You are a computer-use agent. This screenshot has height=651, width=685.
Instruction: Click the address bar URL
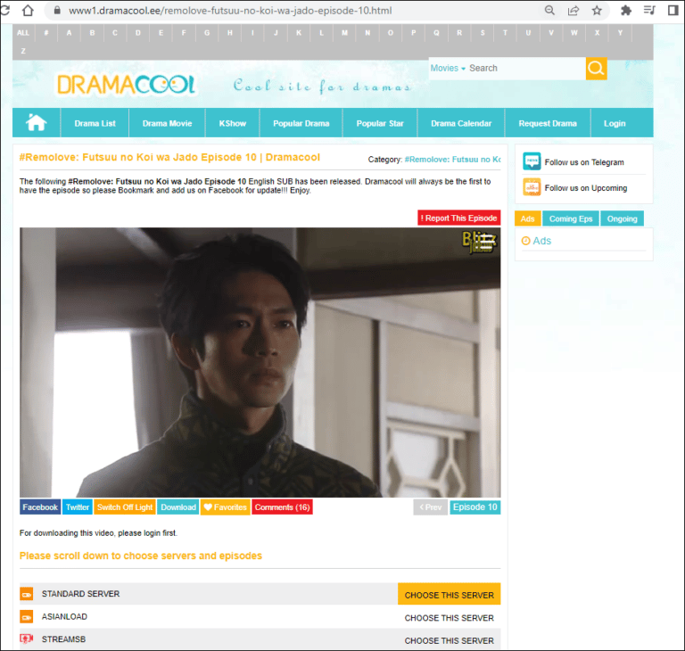click(x=230, y=11)
